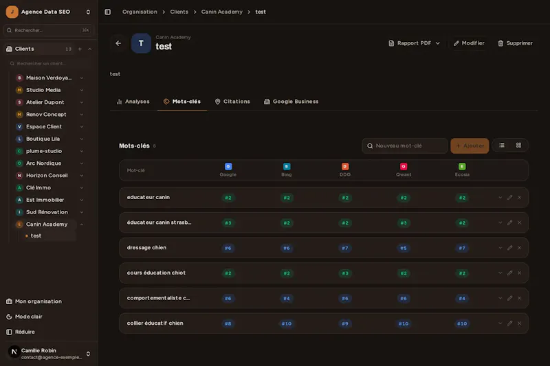Toggle the sidebar panel icon

pyautogui.click(x=108, y=12)
